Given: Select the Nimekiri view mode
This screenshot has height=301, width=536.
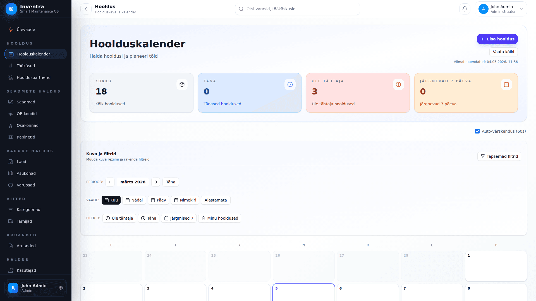Looking at the screenshot, I should pyautogui.click(x=185, y=200).
